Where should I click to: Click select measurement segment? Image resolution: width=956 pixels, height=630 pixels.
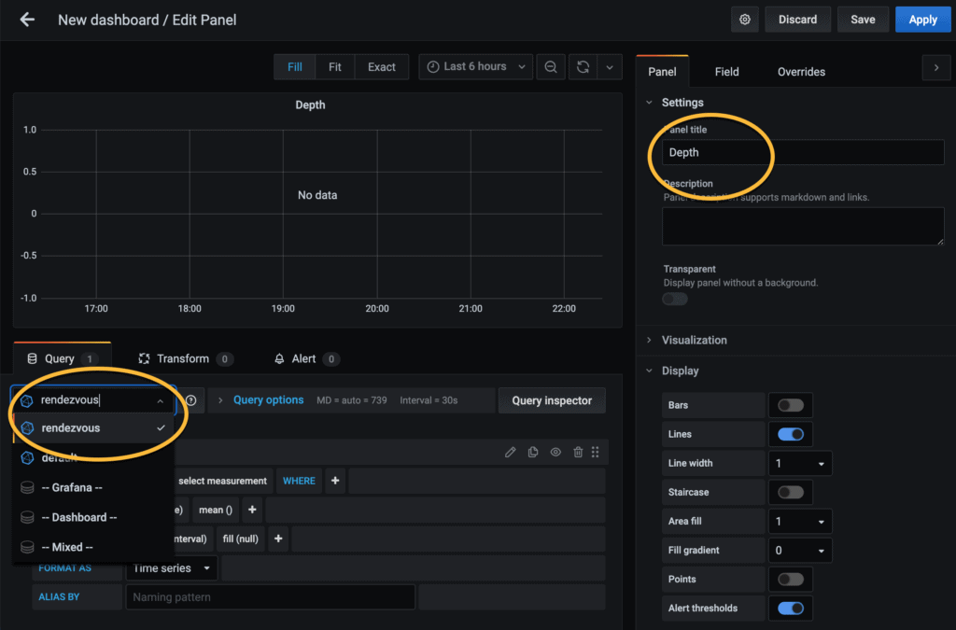(222, 481)
